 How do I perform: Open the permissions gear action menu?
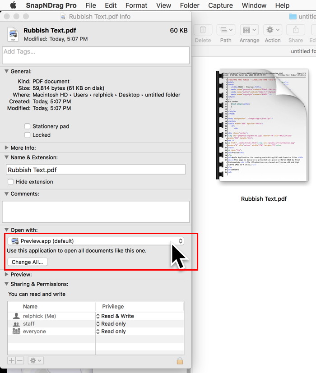coord(36,361)
